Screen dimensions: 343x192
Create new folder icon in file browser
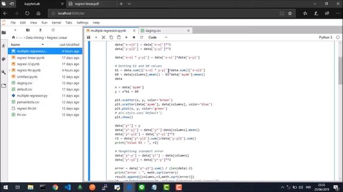pos(28,30)
